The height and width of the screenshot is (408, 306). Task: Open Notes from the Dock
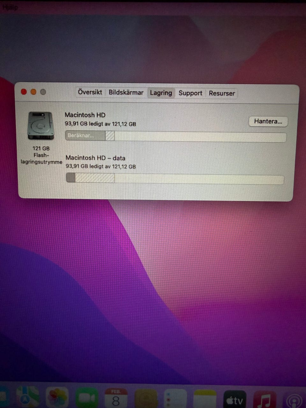(205, 399)
